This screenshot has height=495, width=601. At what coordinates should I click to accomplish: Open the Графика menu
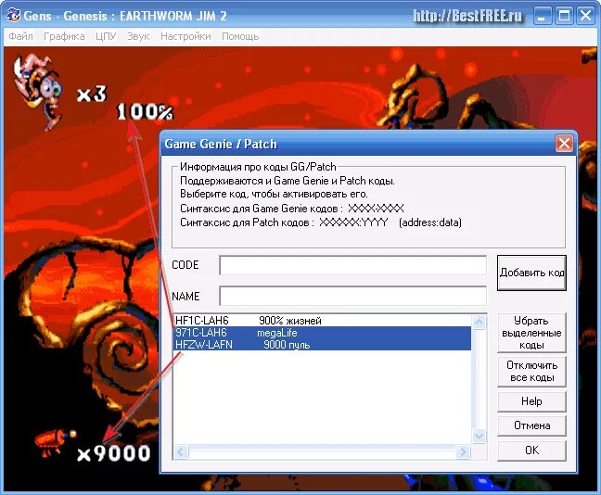64,36
